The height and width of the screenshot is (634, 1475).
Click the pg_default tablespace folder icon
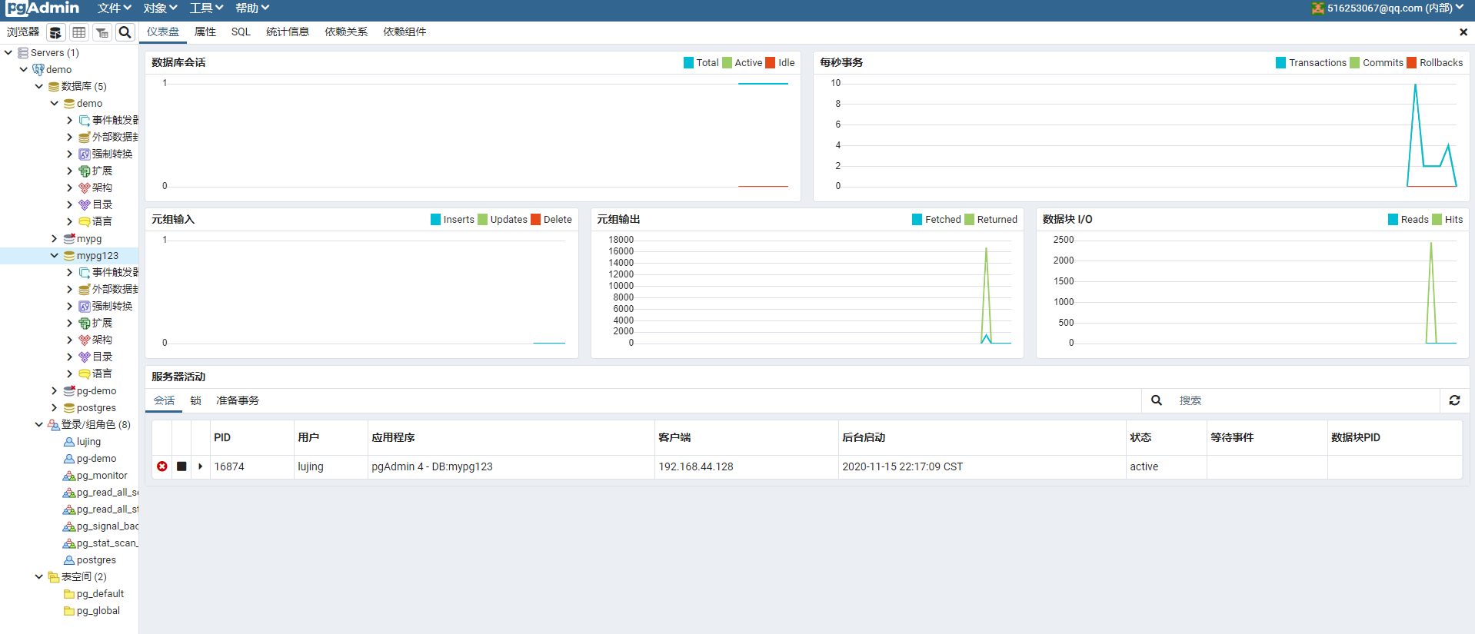pyautogui.click(x=69, y=594)
